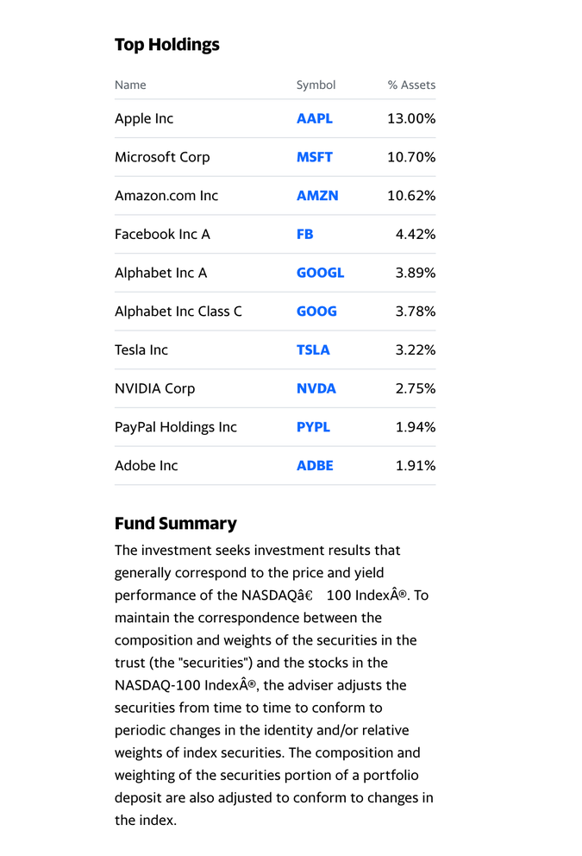Click the Tesla Inc holding name

[x=141, y=349]
